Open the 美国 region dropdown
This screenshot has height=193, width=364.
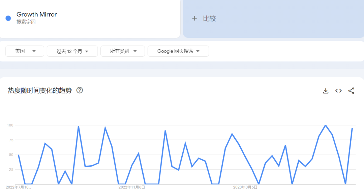(x=25, y=51)
